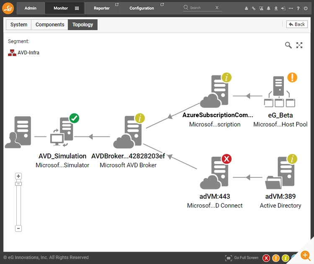Select the AVD Broker cloud server icon
Image resolution: width=314 pixels, height=264 pixels.
tap(128, 132)
